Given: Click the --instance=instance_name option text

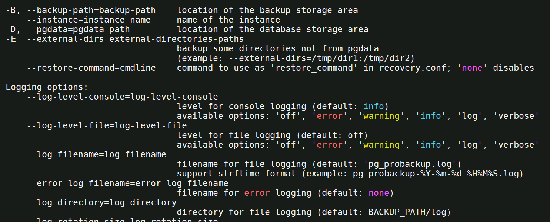Looking at the screenshot, I should point(89,20).
